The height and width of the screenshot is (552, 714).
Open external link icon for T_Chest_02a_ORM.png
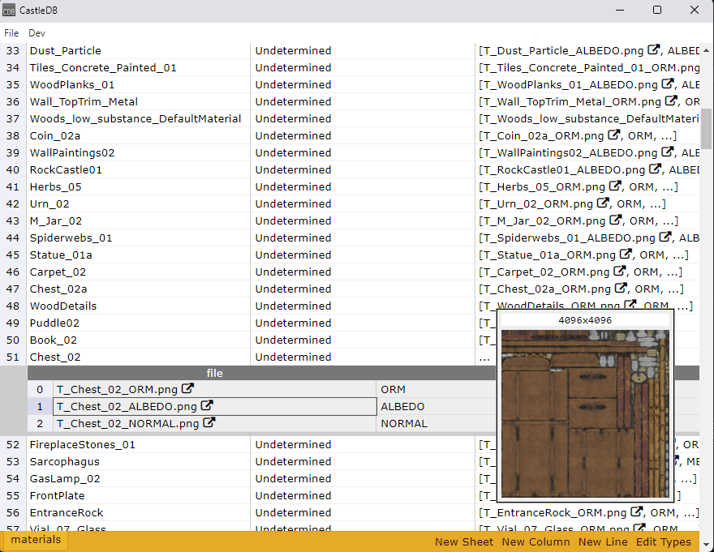tap(621, 288)
